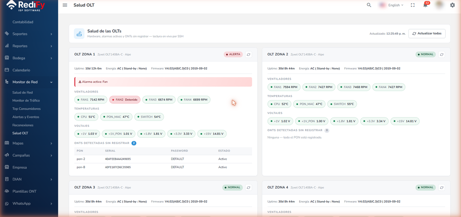Click the DIAN document icon
Viewport: 461px width, 217px height.
point(7,179)
